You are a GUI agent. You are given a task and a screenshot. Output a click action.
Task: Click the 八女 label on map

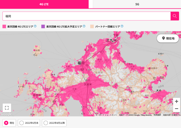pos(91,93)
